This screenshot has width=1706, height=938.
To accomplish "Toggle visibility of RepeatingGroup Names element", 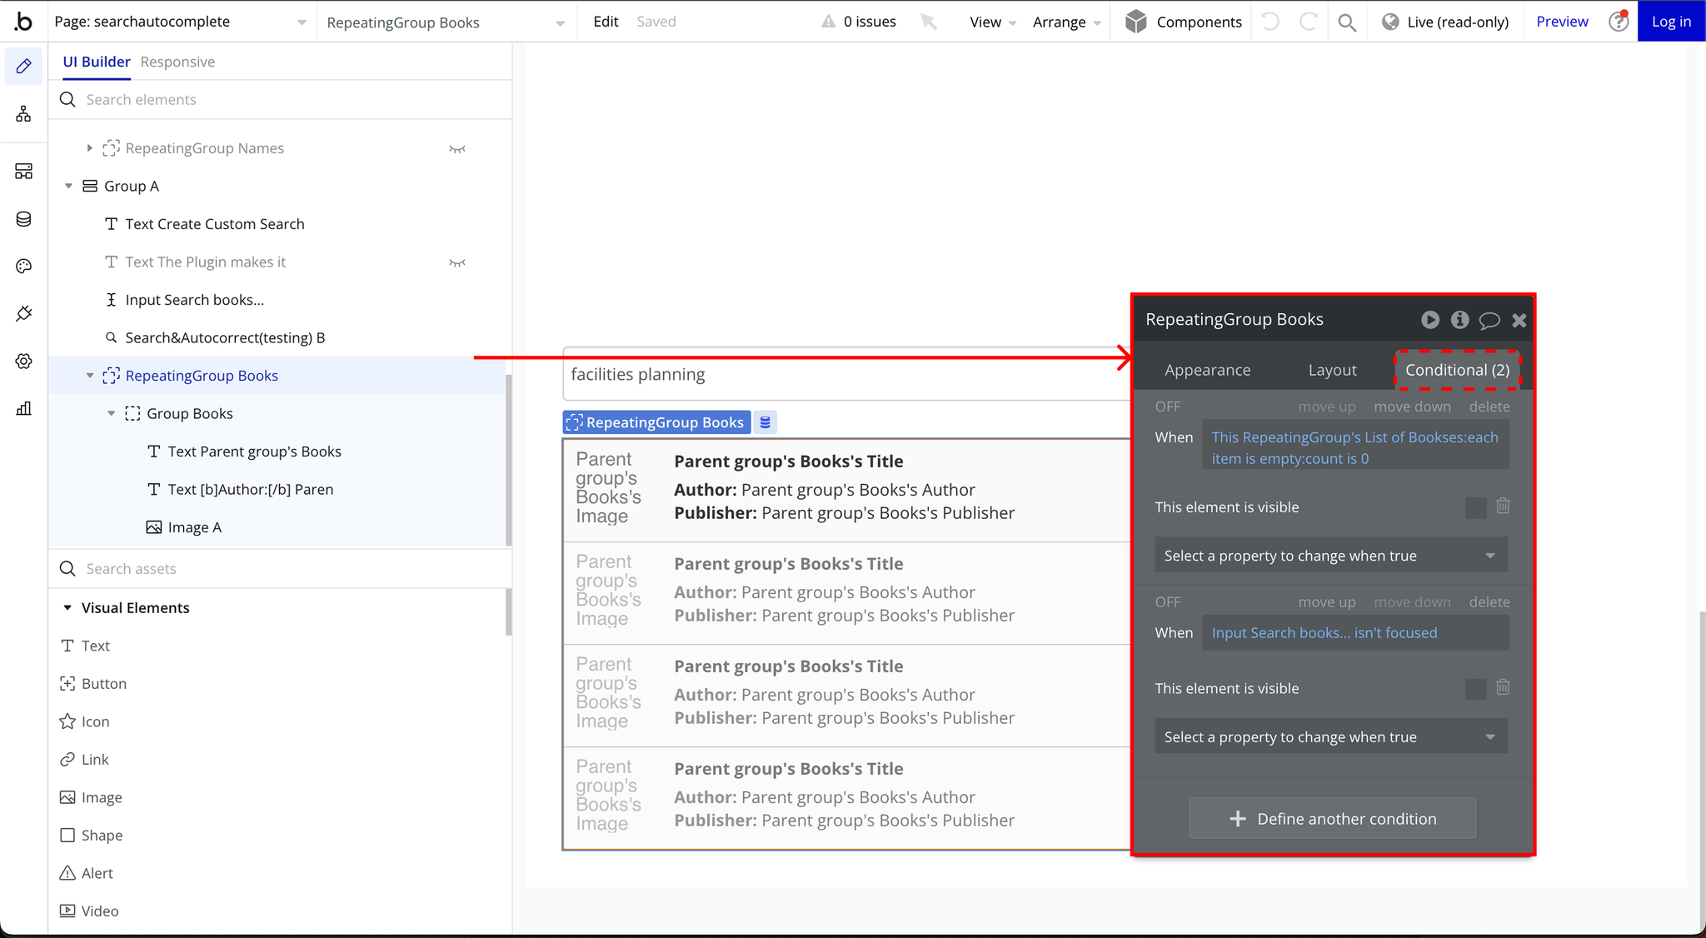I will tap(456, 149).
